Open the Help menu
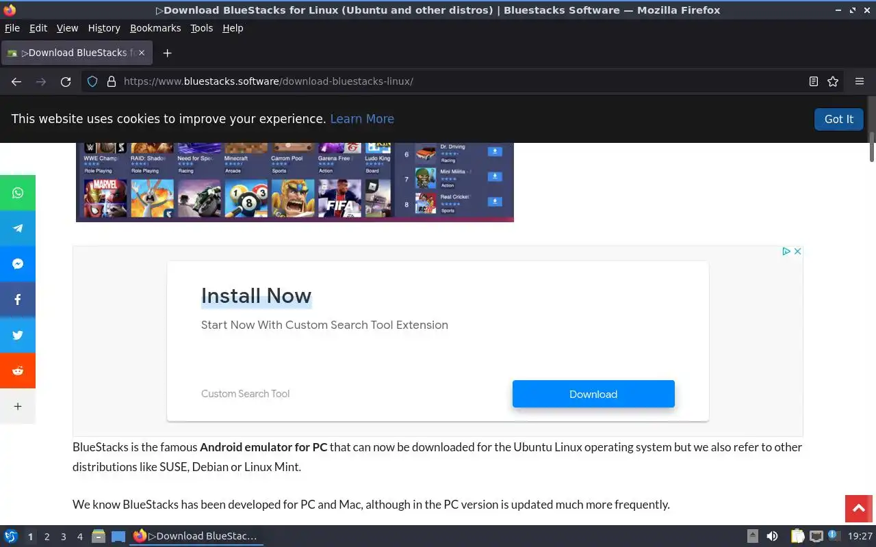Screen dimensions: 876x547 [x=233, y=28]
